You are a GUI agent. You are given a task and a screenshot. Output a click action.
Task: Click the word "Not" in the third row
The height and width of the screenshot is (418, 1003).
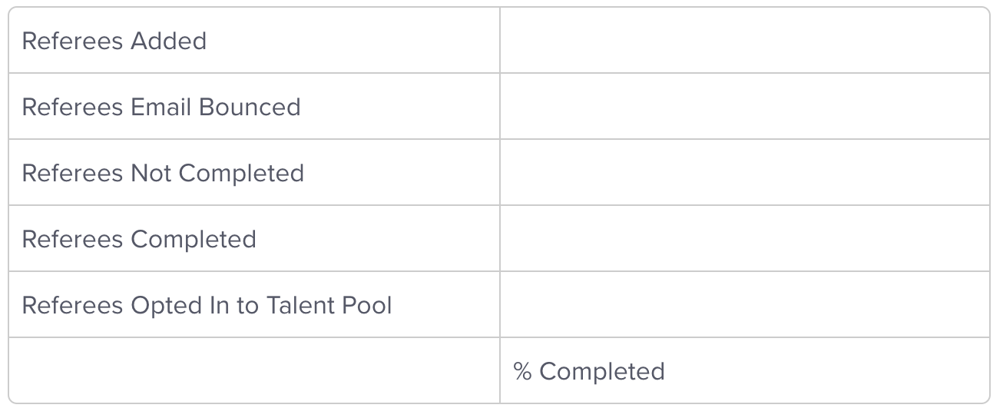point(151,173)
